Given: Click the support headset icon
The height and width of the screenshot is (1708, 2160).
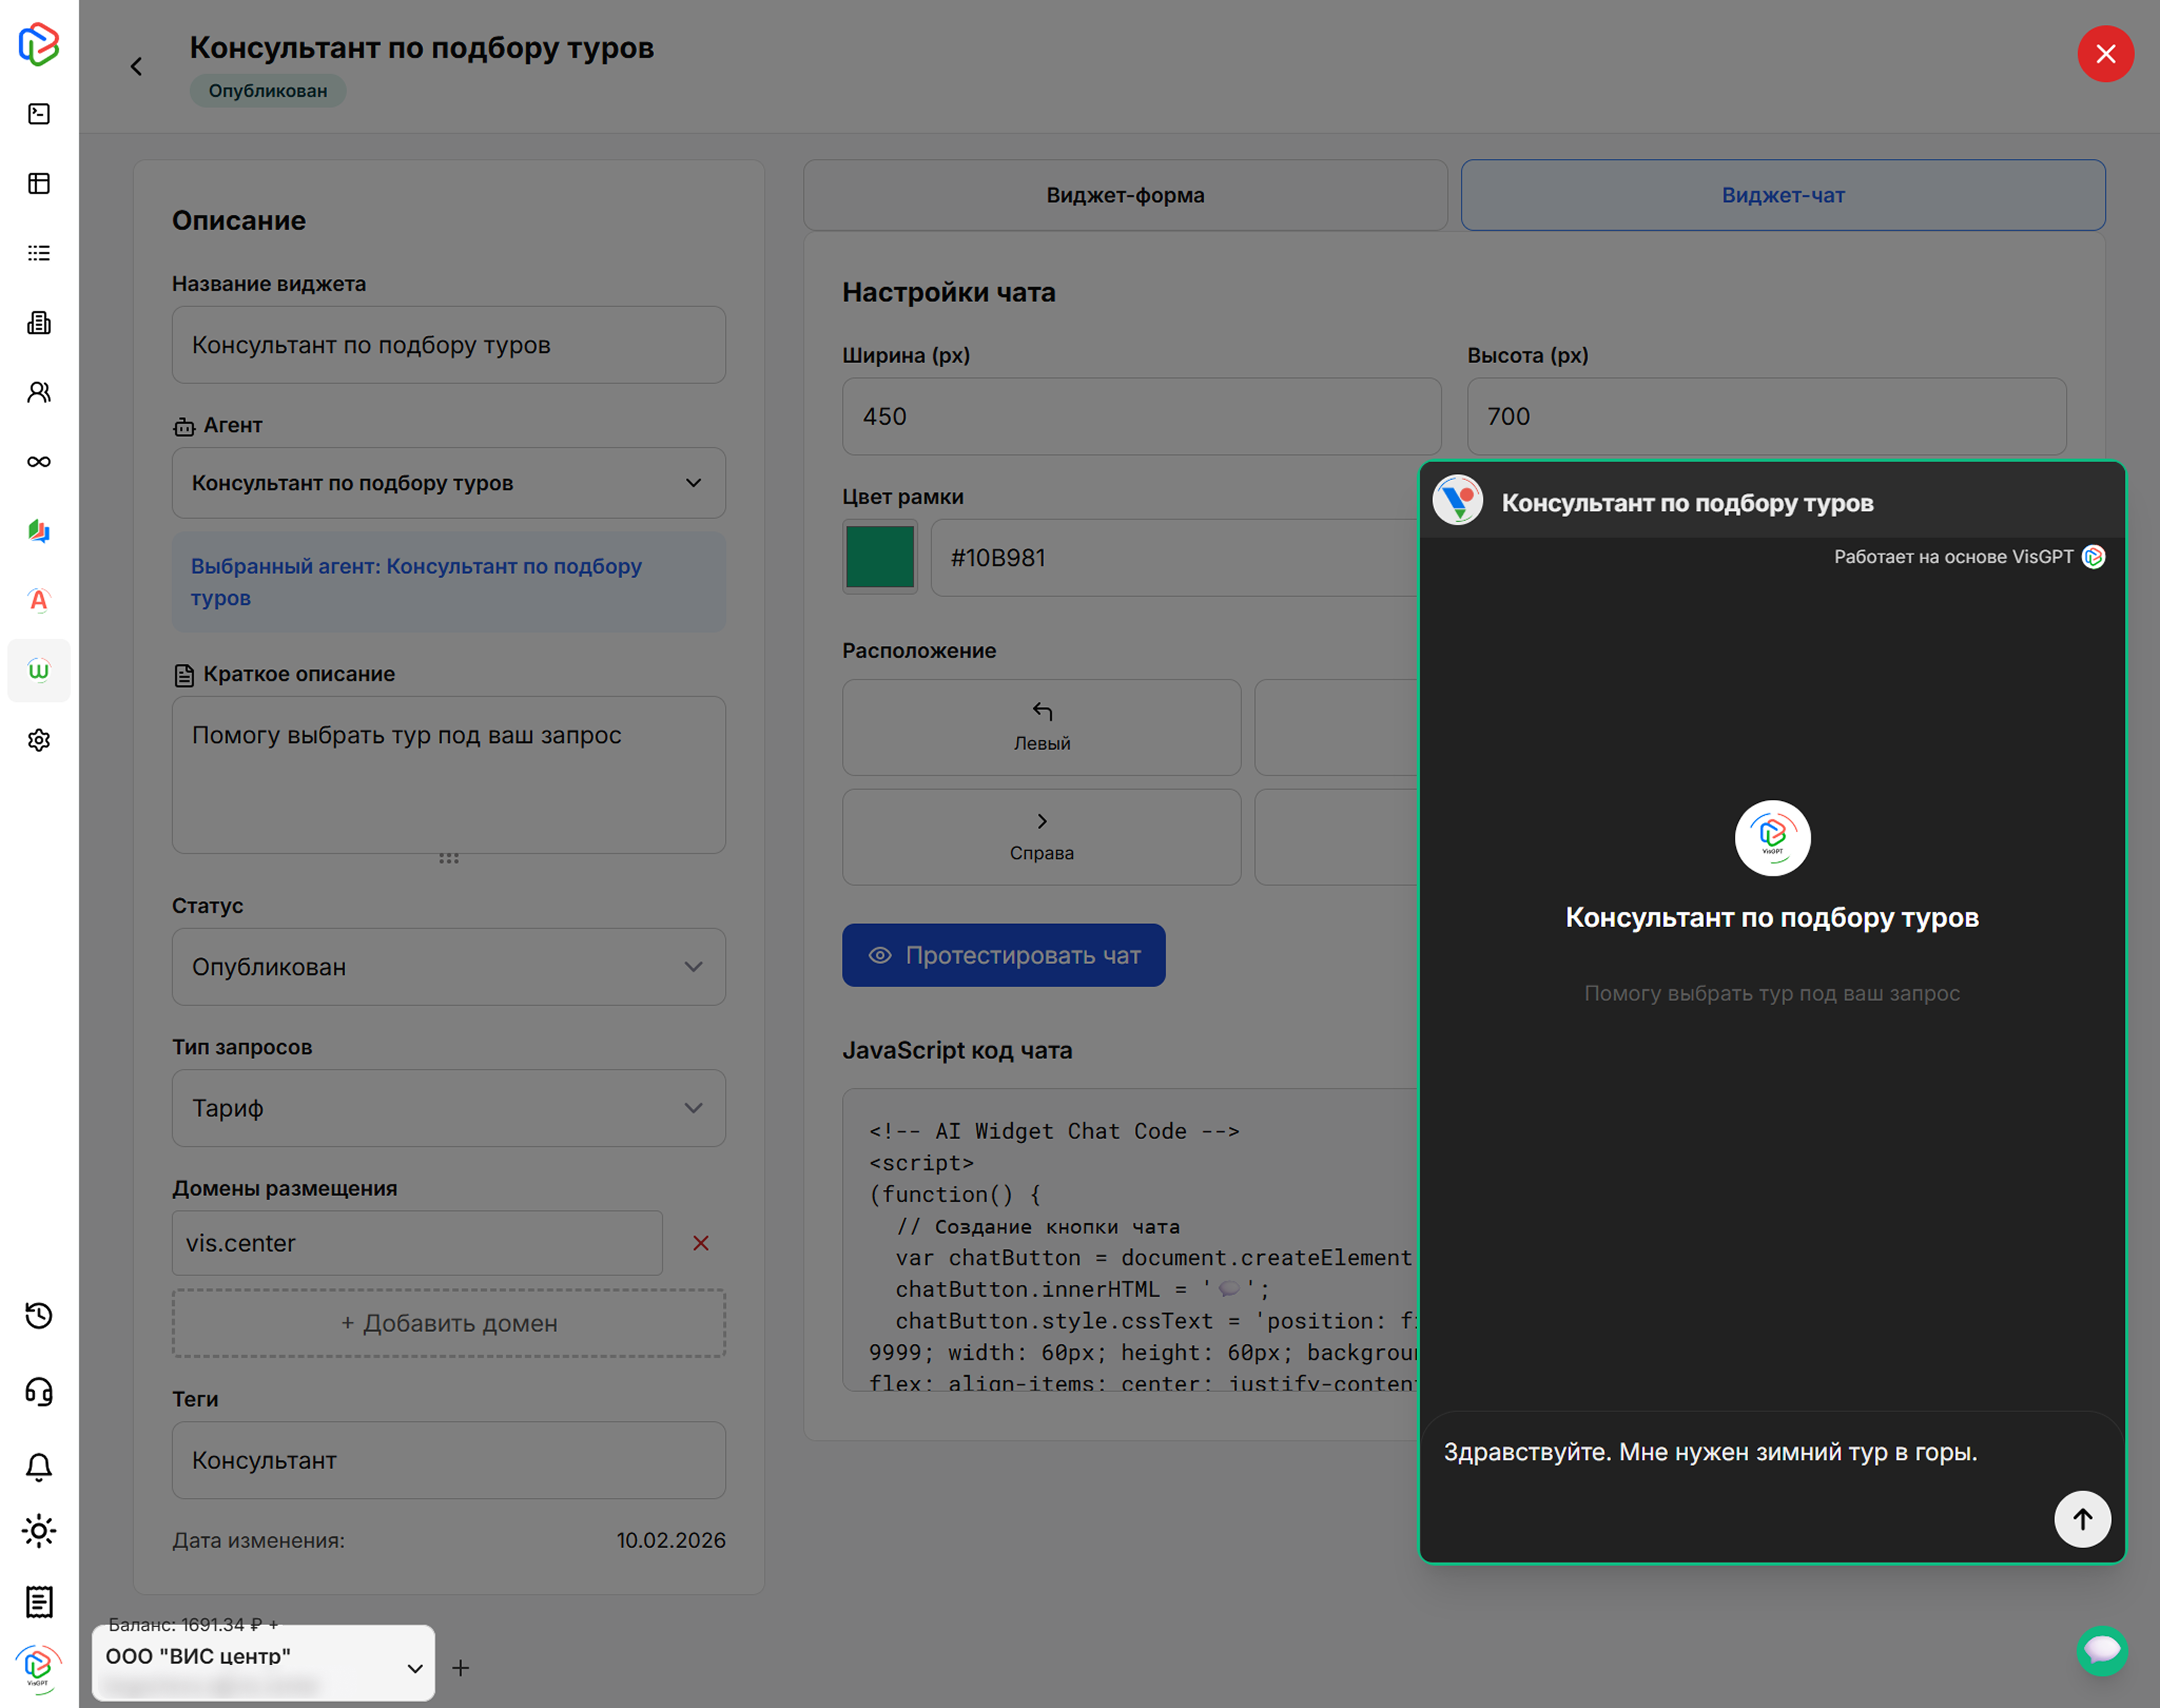Looking at the screenshot, I should (39, 1392).
